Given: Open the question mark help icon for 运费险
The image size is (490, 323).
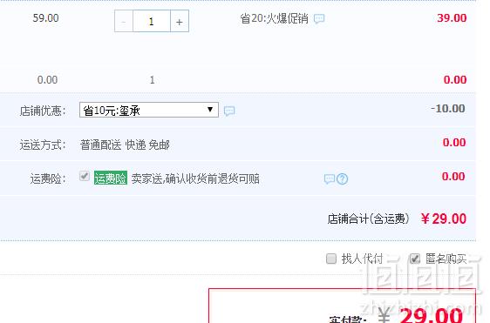Looking at the screenshot, I should [343, 178].
